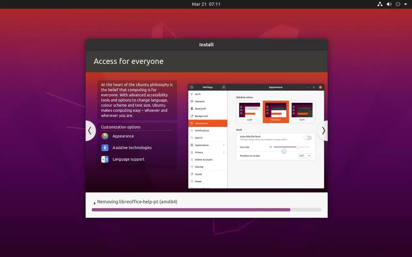Click the Icon size slider in preview
412x257 pixels.
point(292,147)
